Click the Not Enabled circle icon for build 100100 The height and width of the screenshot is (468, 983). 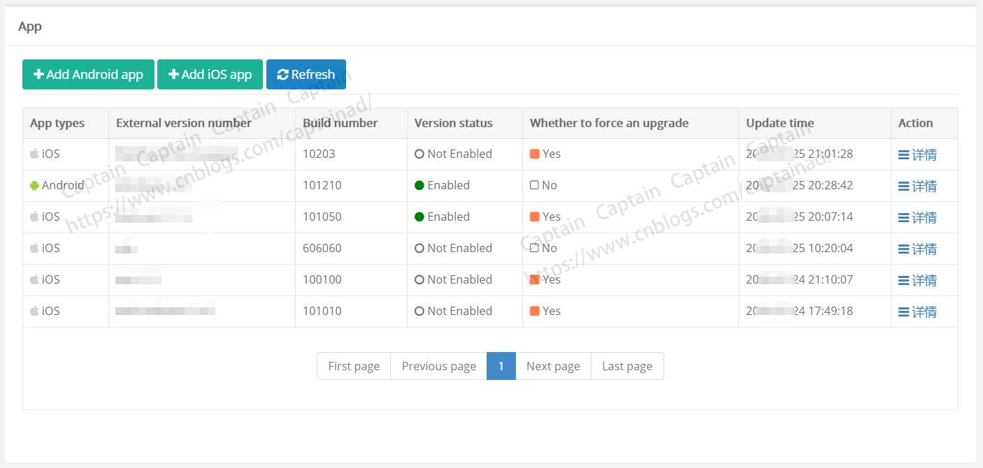tap(419, 279)
